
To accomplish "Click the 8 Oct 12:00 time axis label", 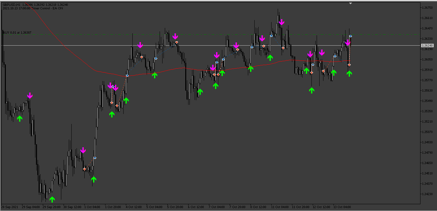I will click(x=258, y=207).
